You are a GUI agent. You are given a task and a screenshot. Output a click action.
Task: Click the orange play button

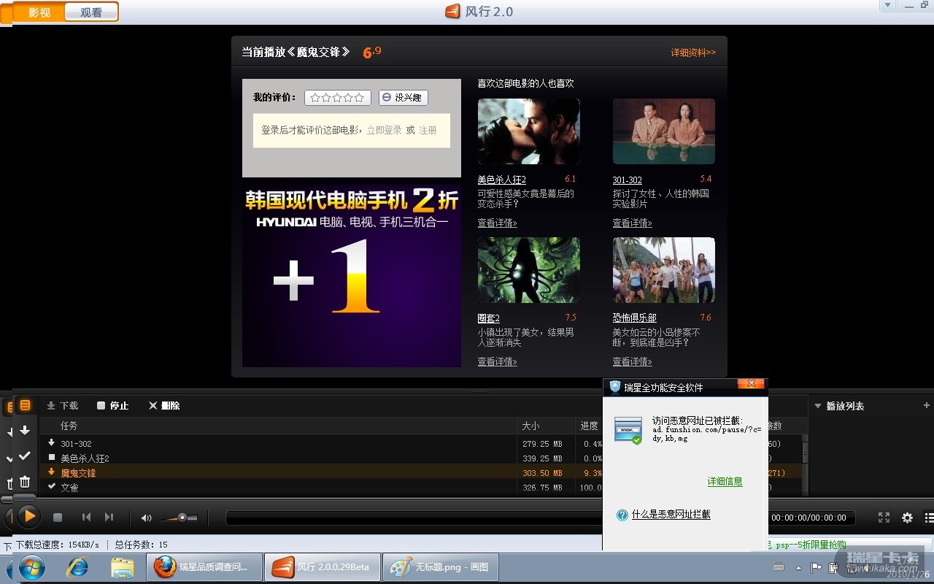pyautogui.click(x=28, y=517)
